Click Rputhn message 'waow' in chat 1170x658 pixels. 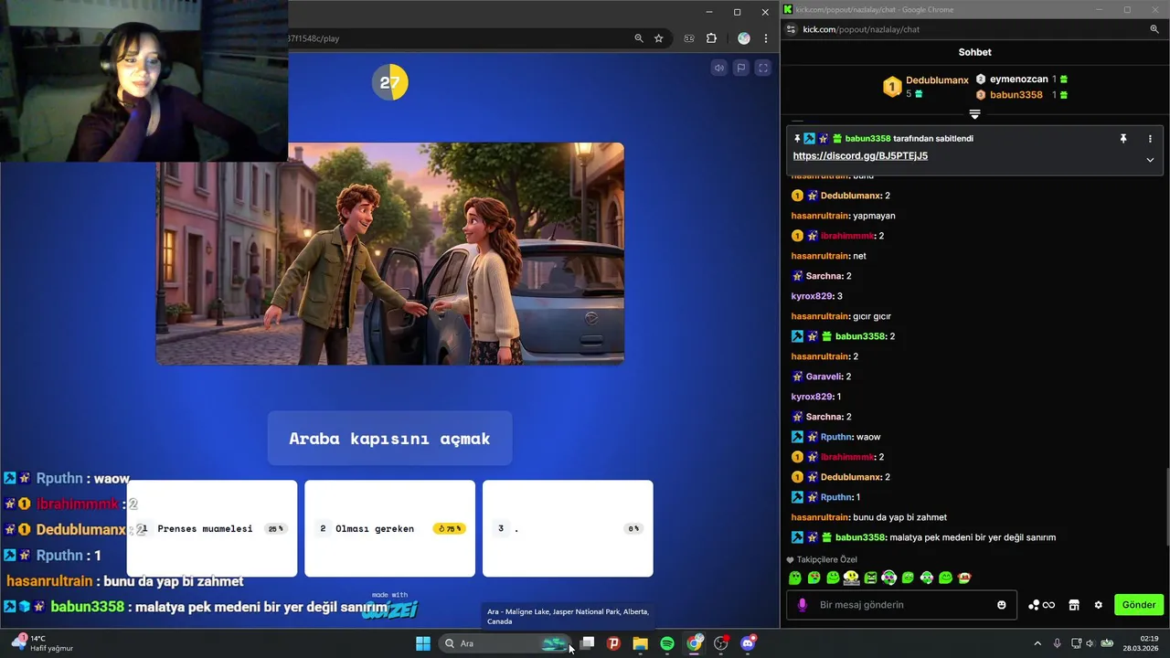(x=835, y=437)
